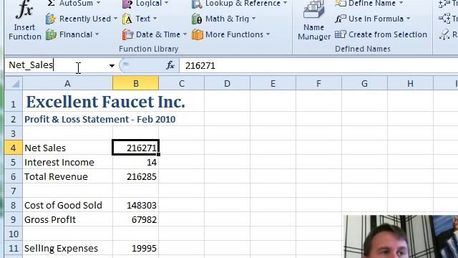Viewport: 458px width, 258px height.
Task: Select the Selling Expenses label cell
Action: [67, 249]
